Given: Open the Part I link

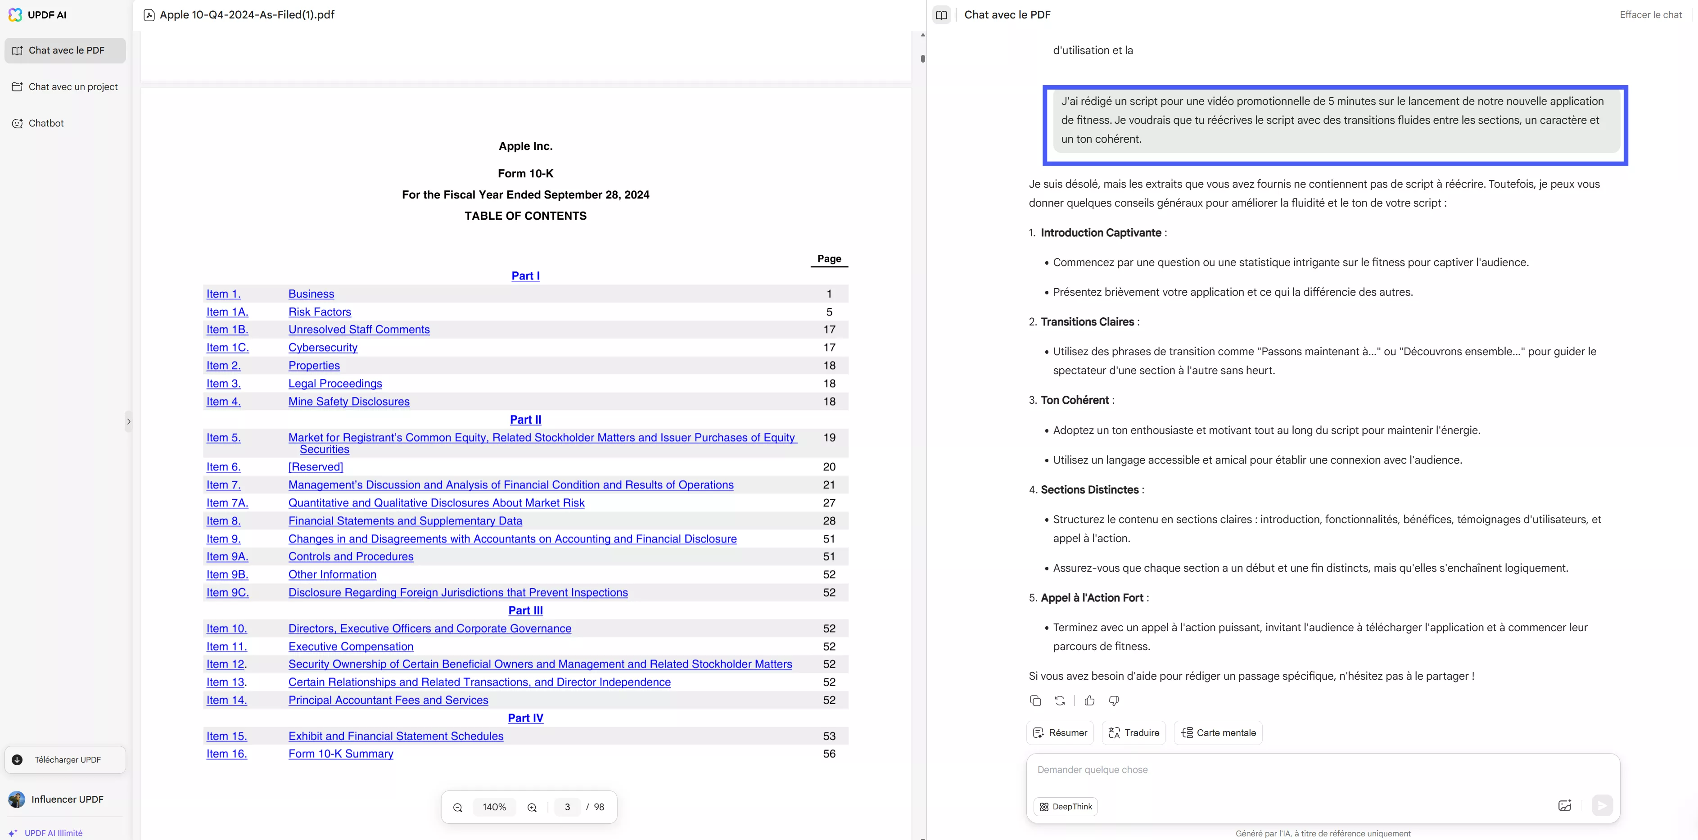Looking at the screenshot, I should (525, 275).
